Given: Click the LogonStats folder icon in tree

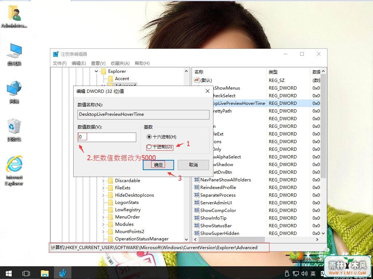Looking at the screenshot, I should pyautogui.click(x=110, y=203).
